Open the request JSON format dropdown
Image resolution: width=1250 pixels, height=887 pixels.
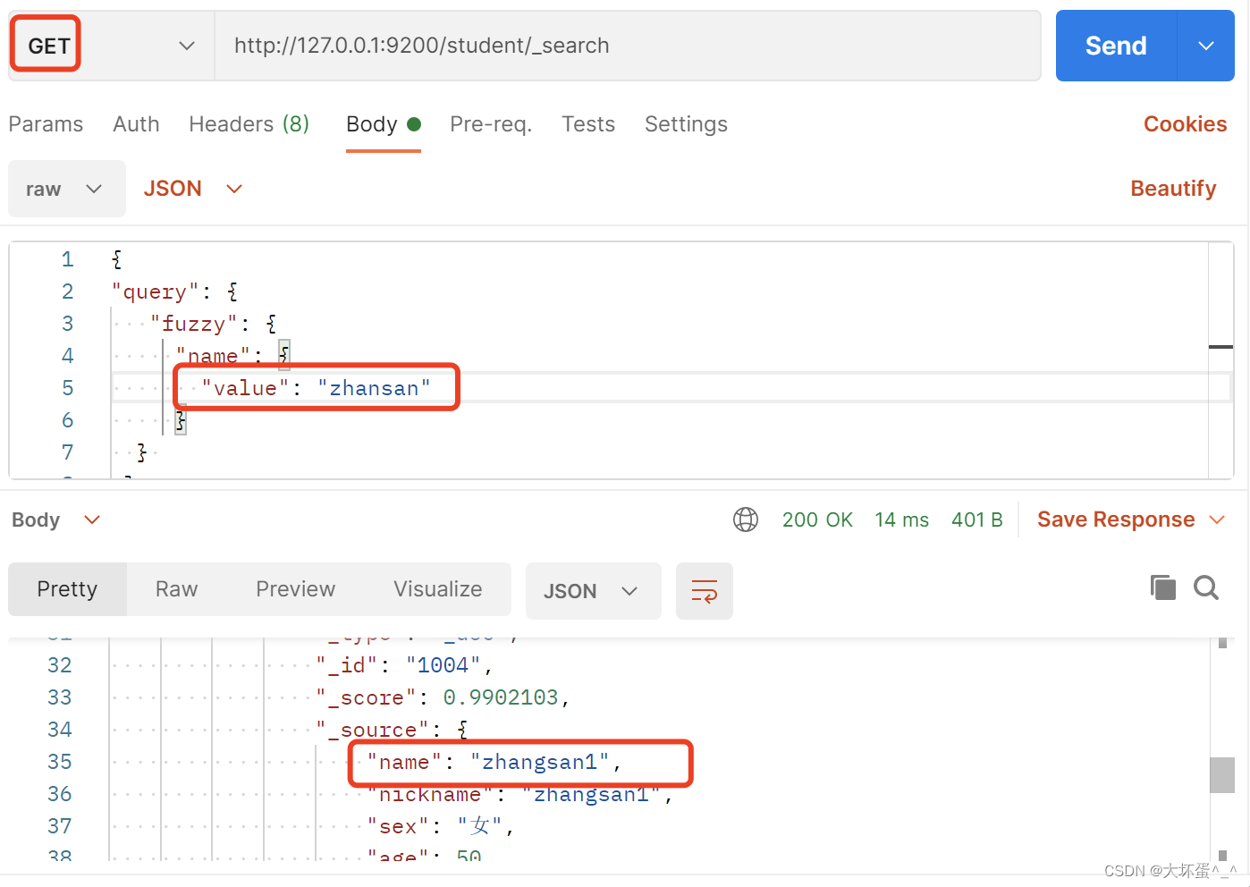[193, 189]
